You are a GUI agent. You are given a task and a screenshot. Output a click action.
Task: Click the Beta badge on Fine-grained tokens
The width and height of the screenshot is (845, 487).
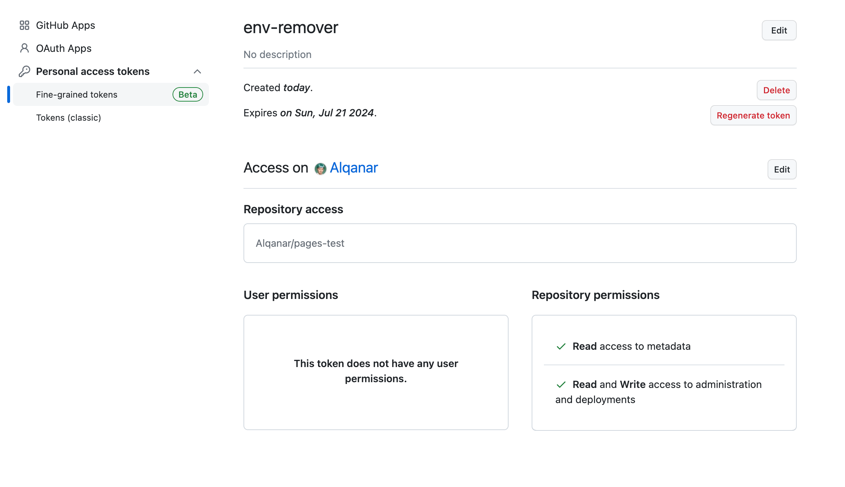click(x=187, y=94)
